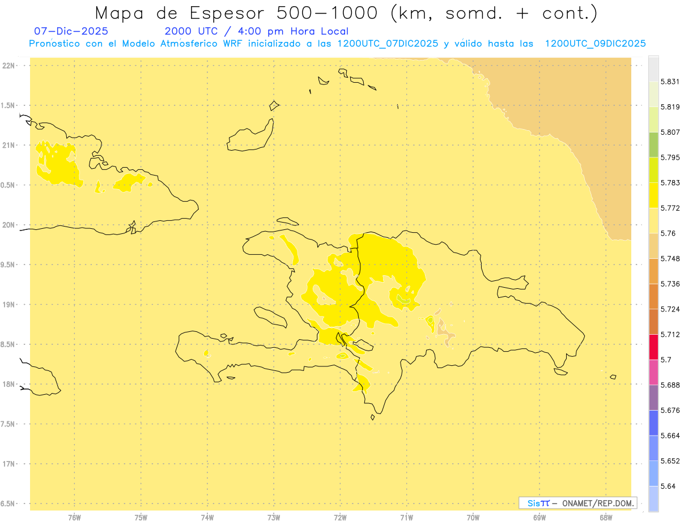Click the '73W' longitude label
This screenshot has height=525, width=680.
(274, 518)
